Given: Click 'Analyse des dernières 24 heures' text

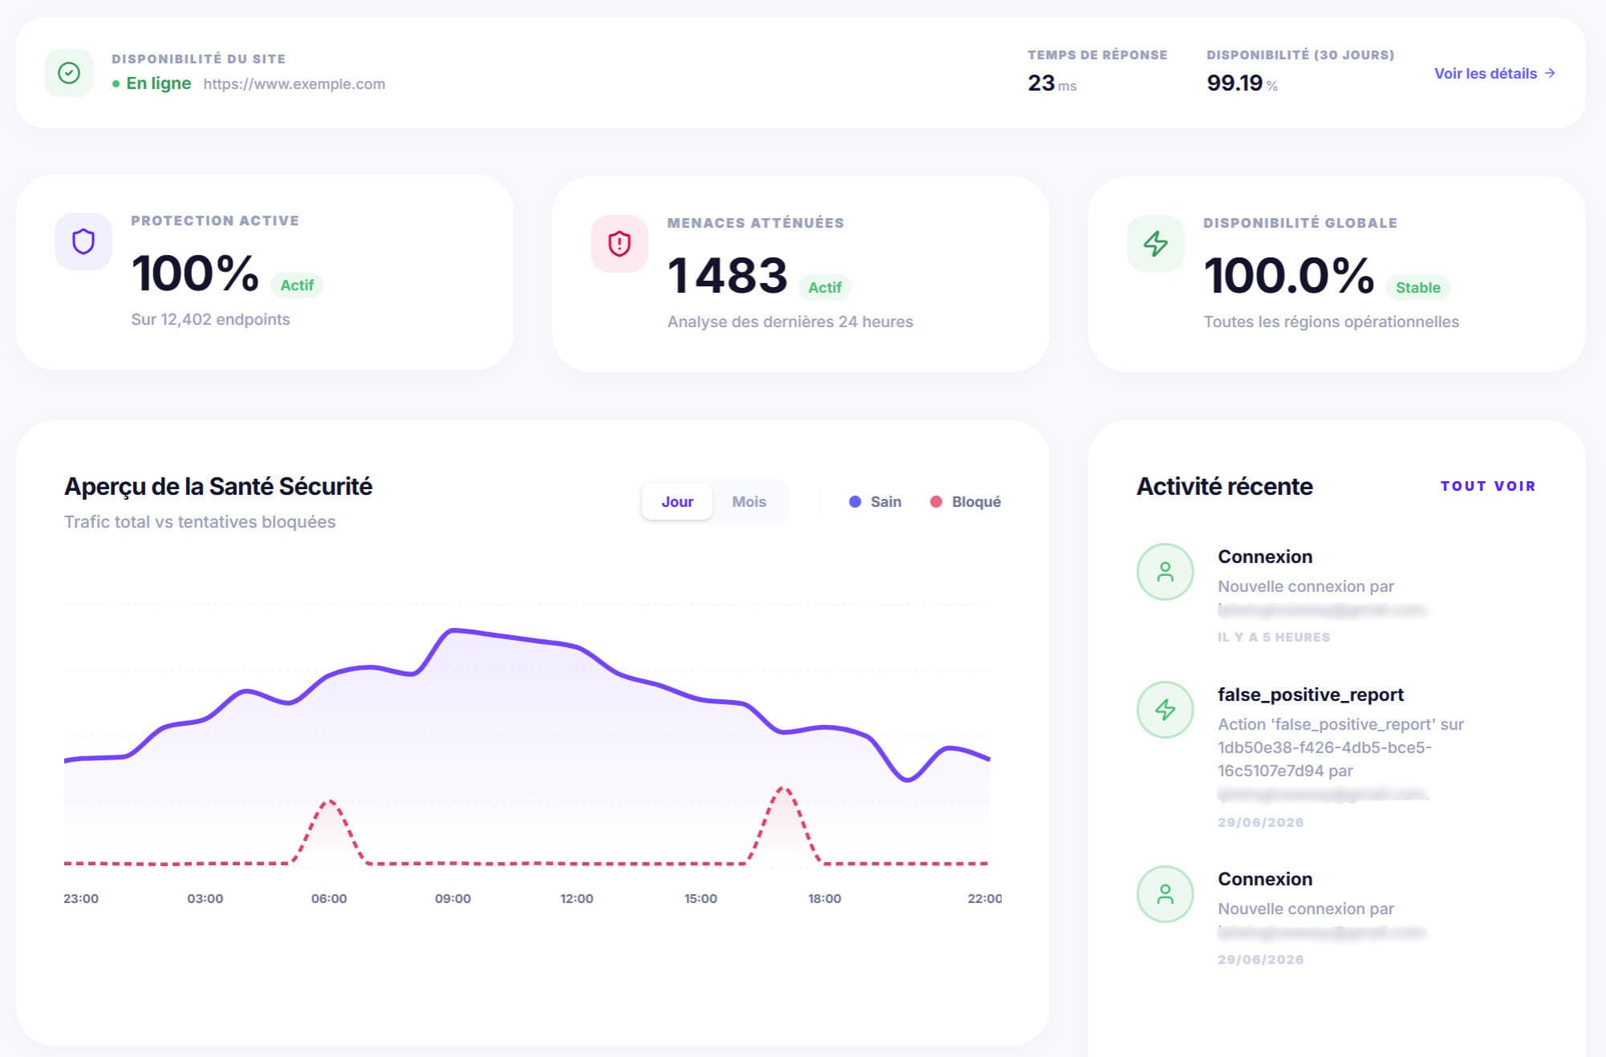Looking at the screenshot, I should point(790,322).
